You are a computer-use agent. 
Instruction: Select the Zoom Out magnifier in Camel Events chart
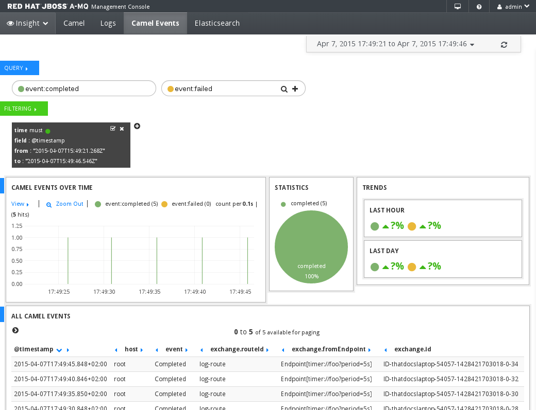point(48,204)
